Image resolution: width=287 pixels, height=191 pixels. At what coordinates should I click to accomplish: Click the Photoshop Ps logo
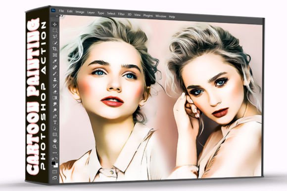pos(53,10)
